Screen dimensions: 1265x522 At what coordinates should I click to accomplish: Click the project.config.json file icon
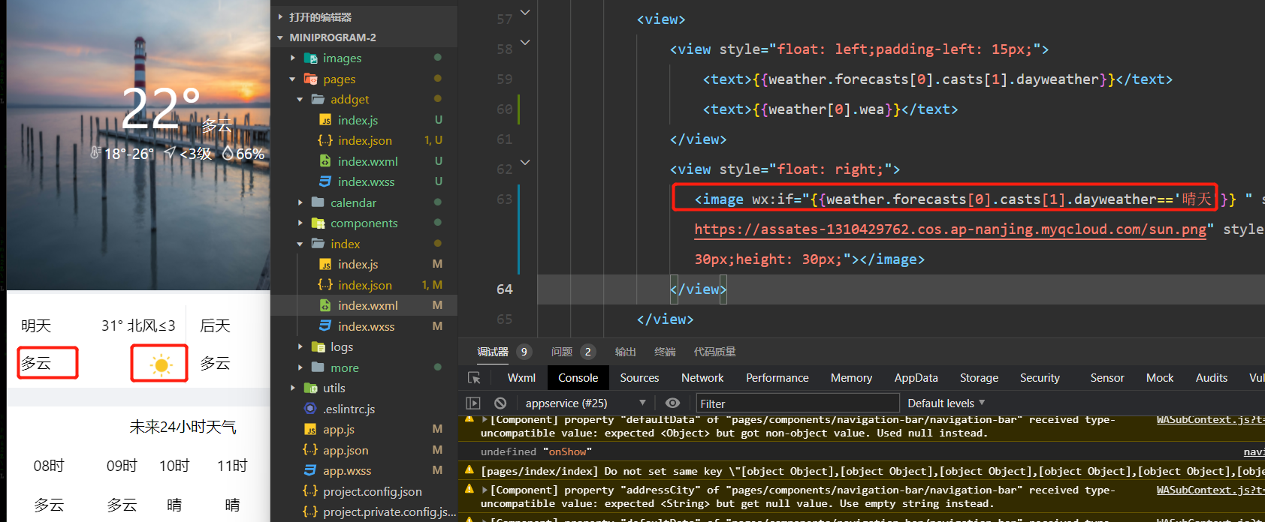click(x=310, y=491)
